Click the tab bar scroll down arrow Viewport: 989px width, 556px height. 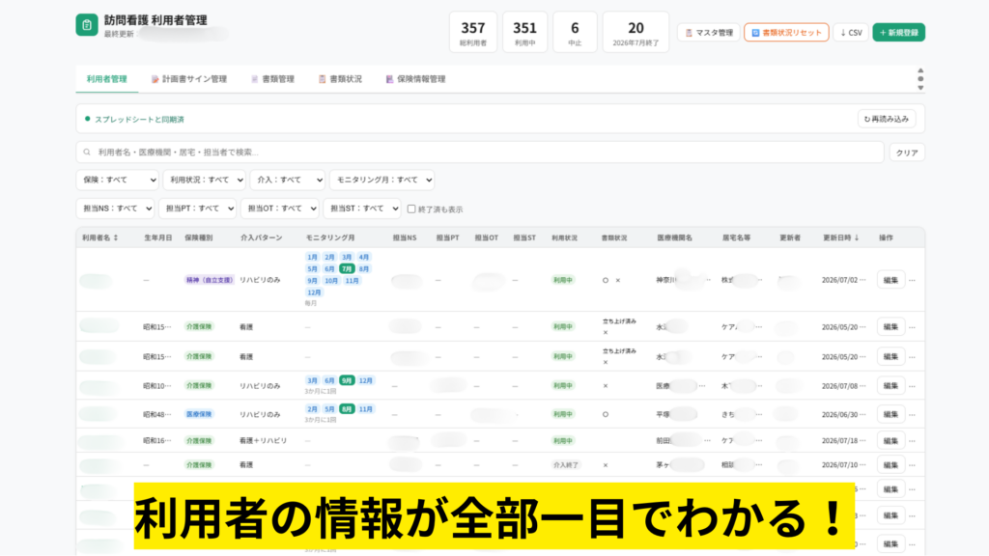point(920,88)
